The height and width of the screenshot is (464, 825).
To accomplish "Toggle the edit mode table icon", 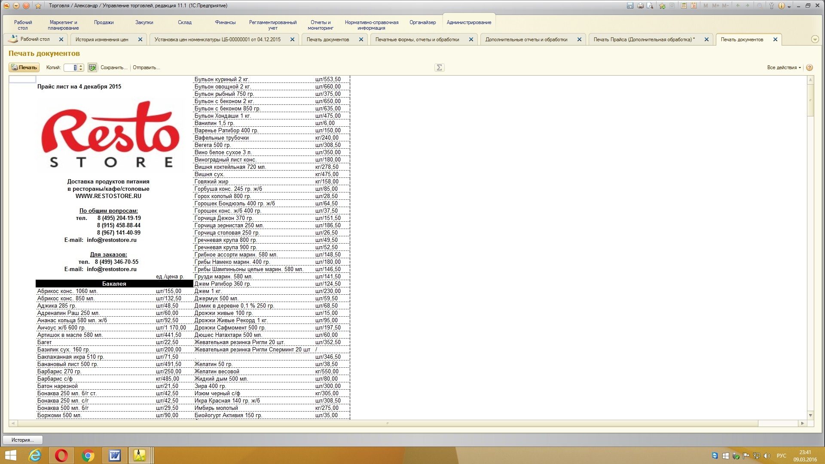I will point(92,67).
